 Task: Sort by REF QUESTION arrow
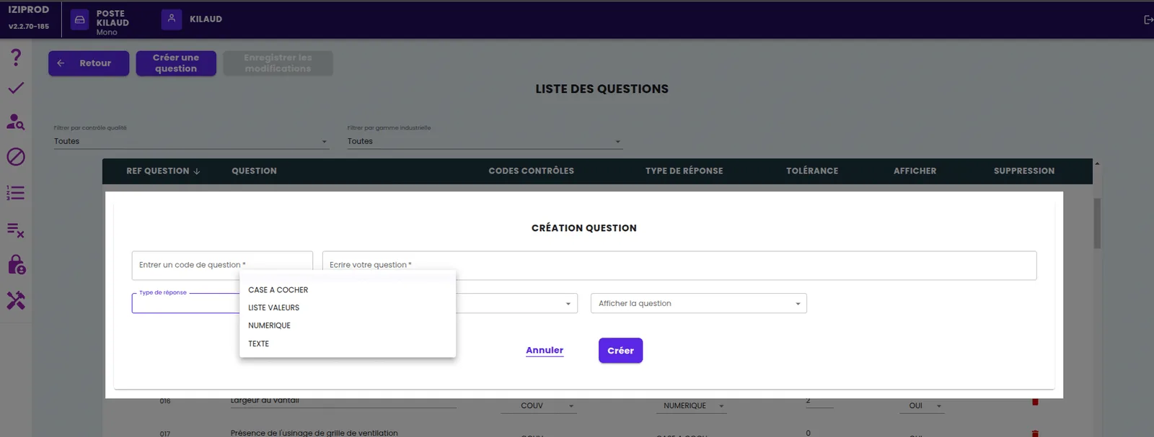pos(197,171)
